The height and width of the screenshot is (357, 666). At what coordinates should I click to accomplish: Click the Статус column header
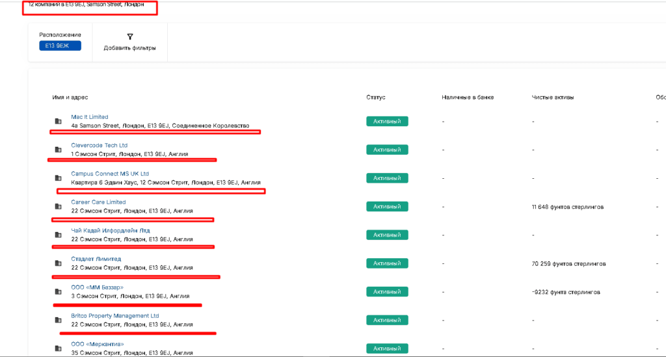point(376,97)
